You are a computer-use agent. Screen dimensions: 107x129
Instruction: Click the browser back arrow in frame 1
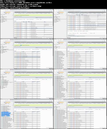coord(1,11)
